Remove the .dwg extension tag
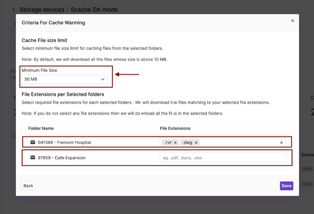Image resolution: width=314 pixels, height=214 pixels. [x=196, y=143]
